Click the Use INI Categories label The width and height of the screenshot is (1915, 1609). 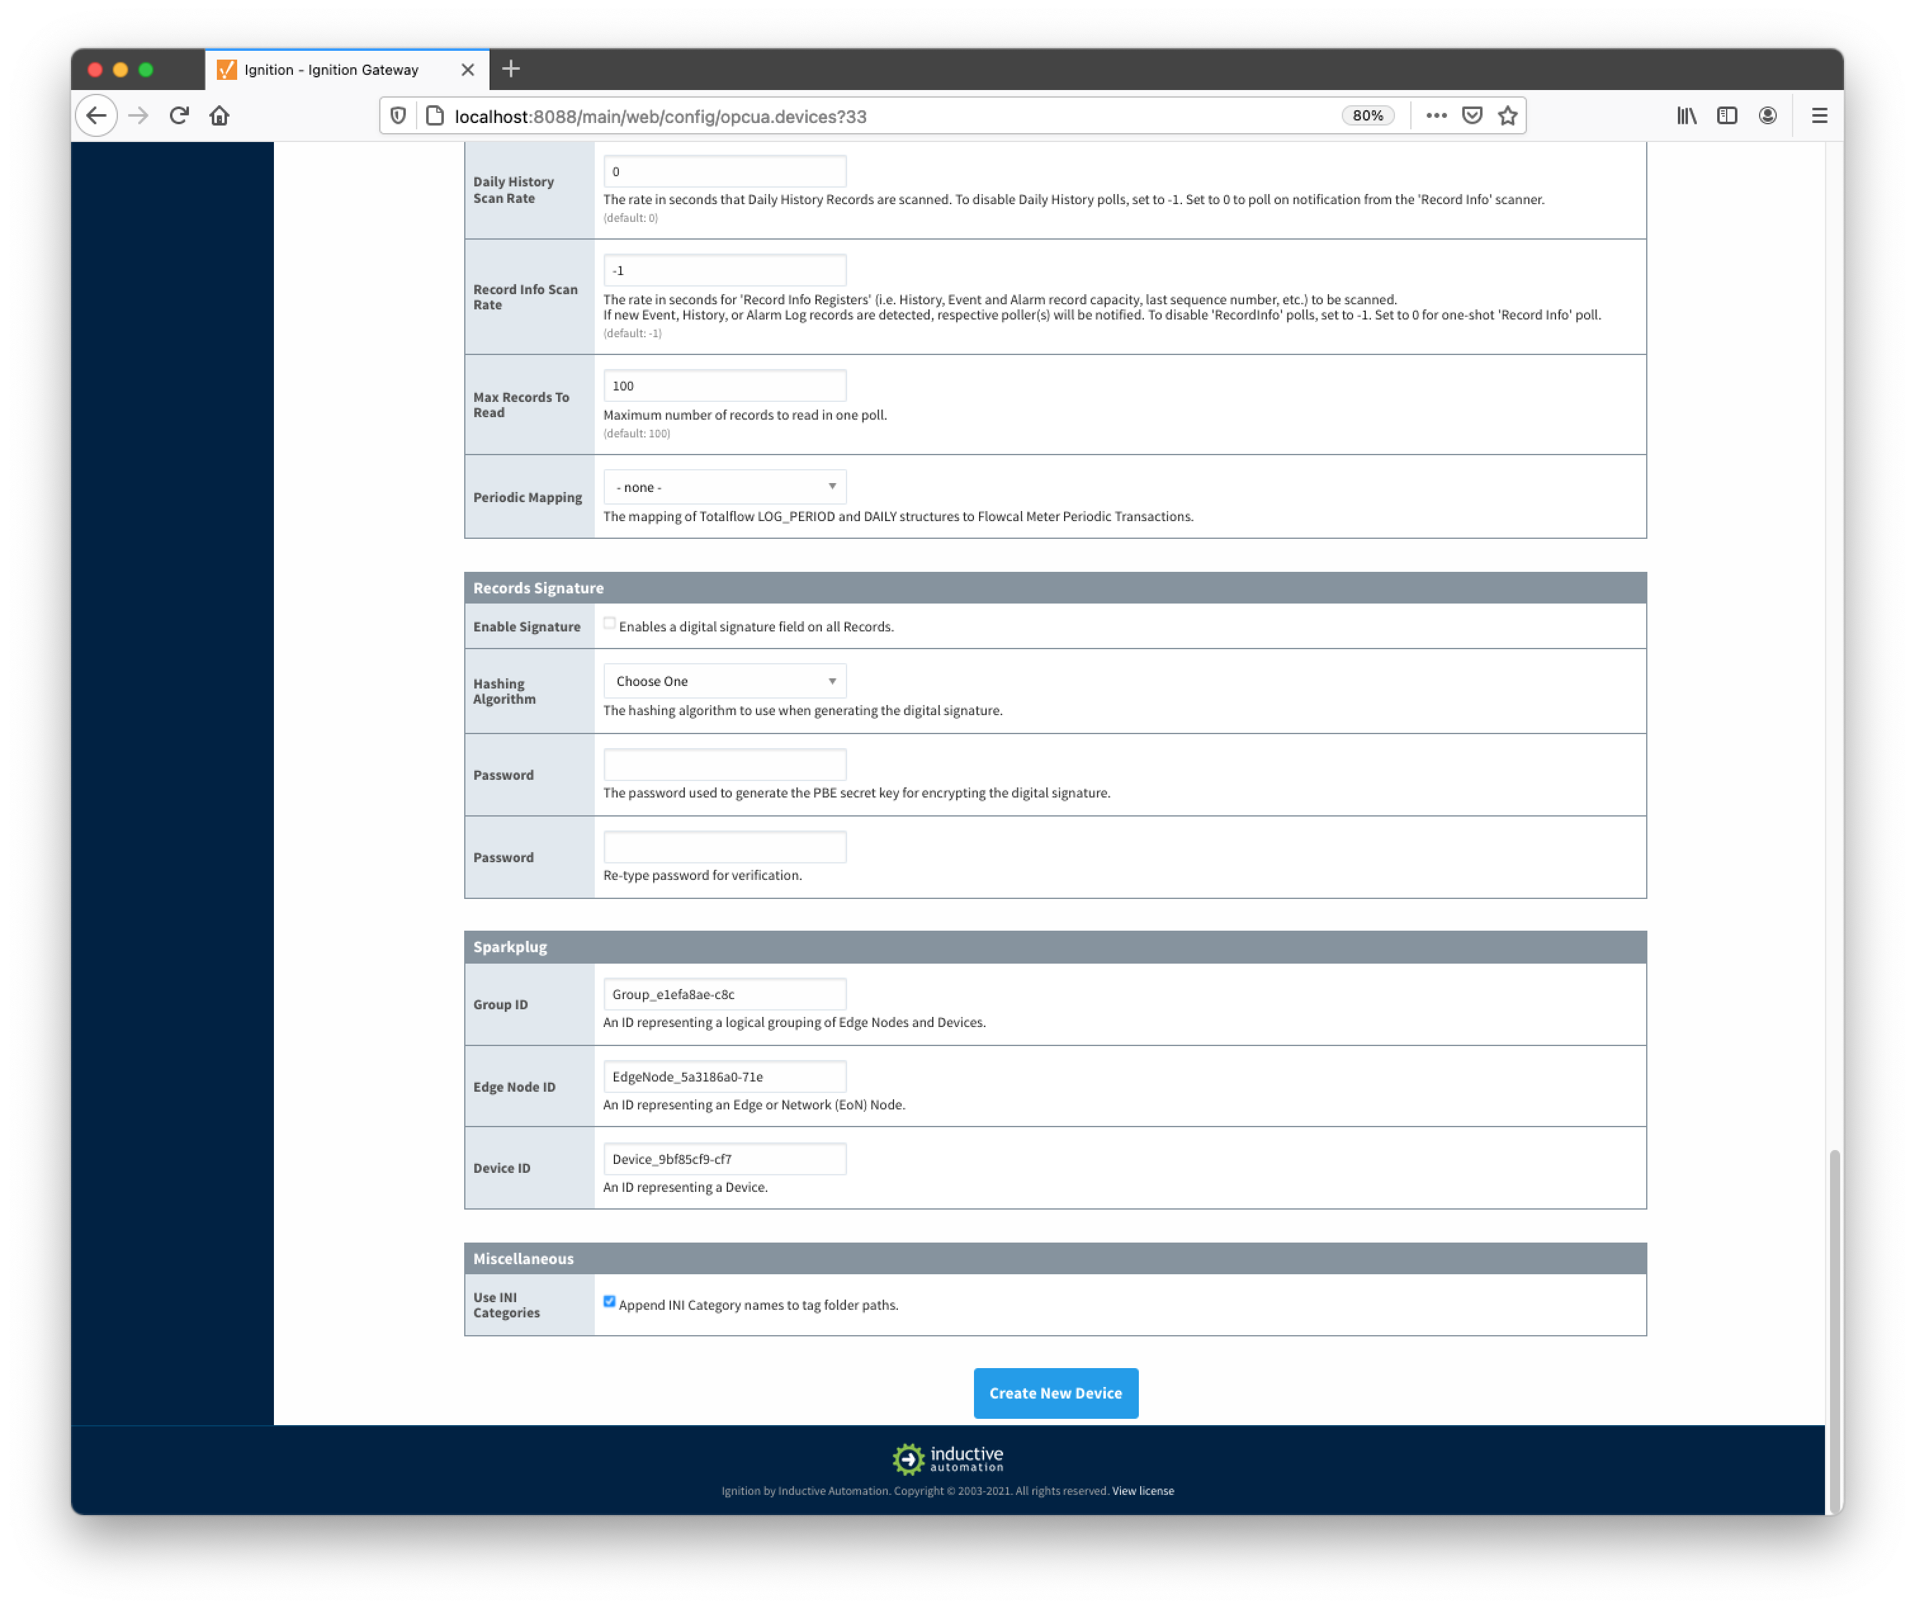click(x=507, y=1305)
